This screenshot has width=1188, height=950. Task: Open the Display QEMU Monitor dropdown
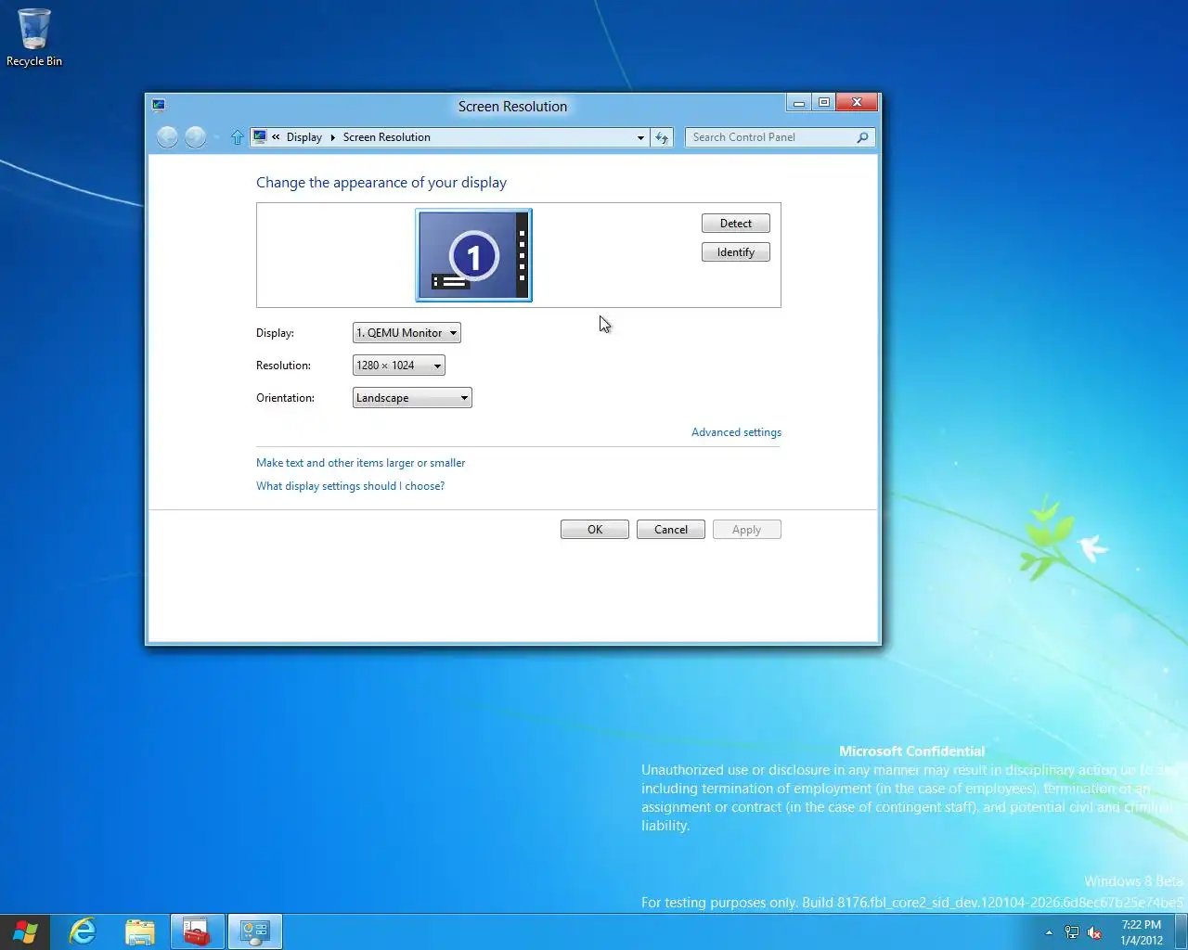point(407,333)
